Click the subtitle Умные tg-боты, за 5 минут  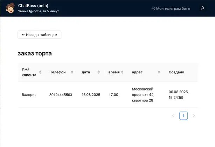pos(39,11)
